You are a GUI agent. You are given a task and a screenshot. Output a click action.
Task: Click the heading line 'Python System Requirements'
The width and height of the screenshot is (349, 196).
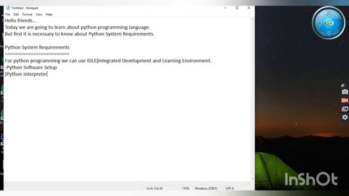pyautogui.click(x=37, y=47)
